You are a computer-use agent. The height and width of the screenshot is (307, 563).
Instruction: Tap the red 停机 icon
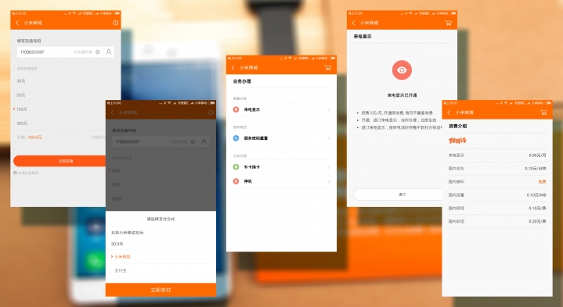tap(236, 181)
